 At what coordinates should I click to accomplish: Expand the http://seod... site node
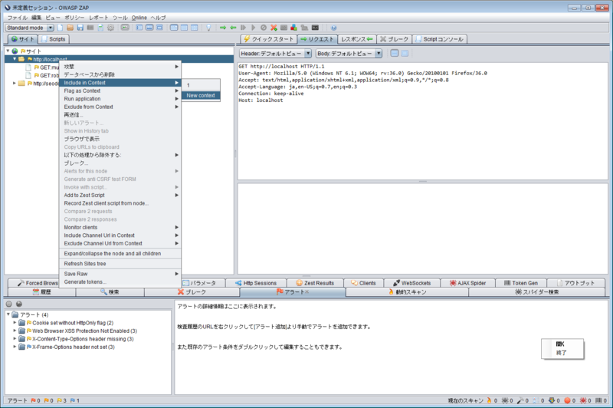coord(15,84)
